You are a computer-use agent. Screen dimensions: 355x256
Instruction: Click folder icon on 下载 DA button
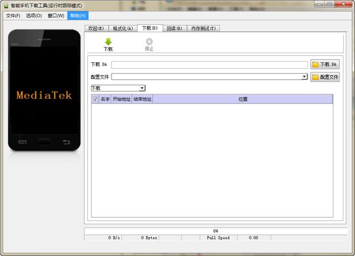point(316,65)
